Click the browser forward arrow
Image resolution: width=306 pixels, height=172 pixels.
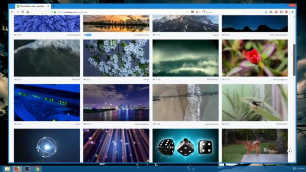pyautogui.click(x=18, y=12)
